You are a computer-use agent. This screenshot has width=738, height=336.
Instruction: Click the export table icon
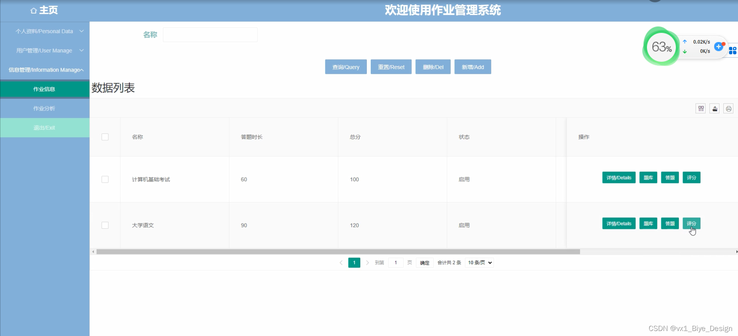714,109
